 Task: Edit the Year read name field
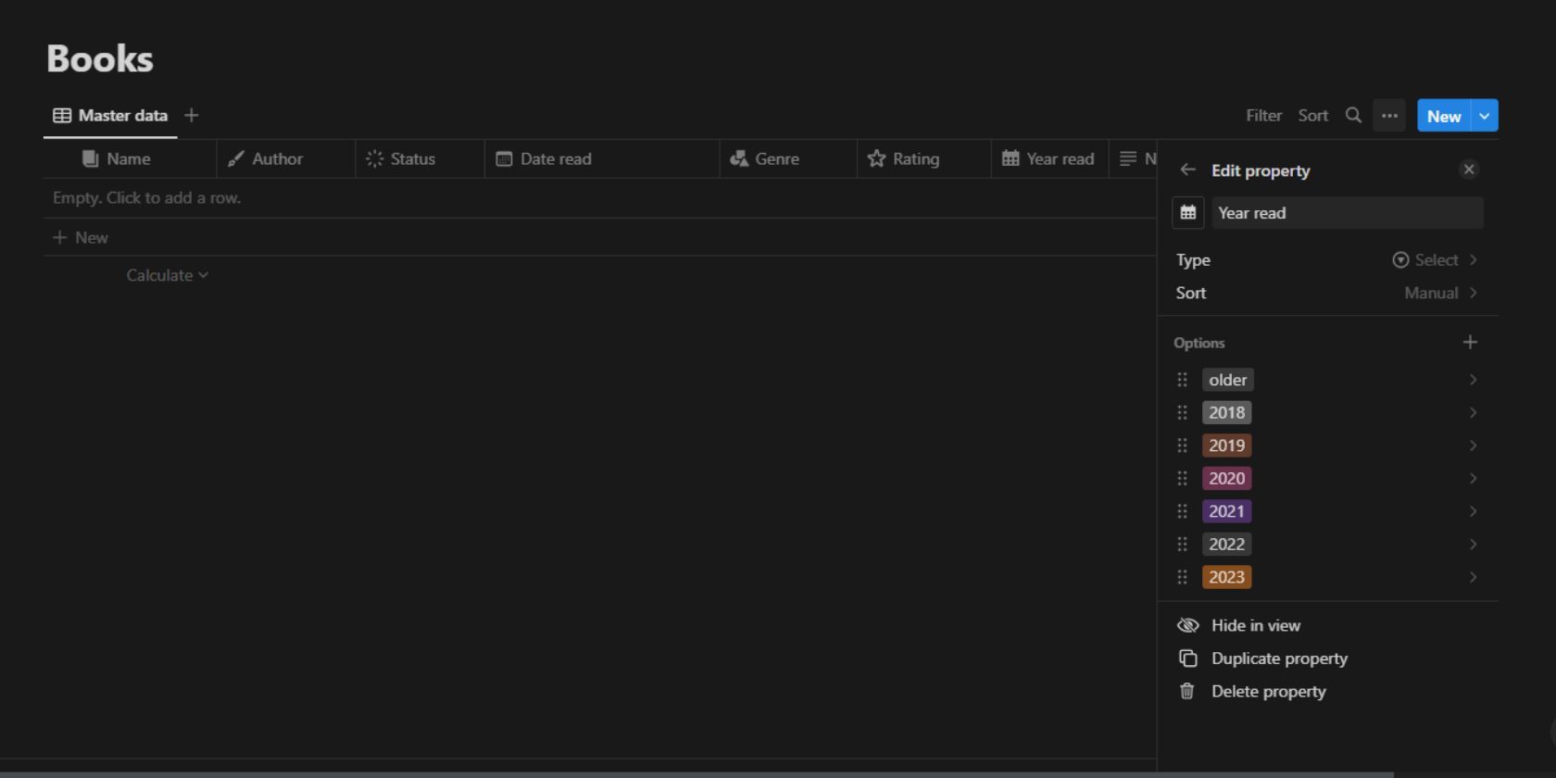[x=1348, y=213]
